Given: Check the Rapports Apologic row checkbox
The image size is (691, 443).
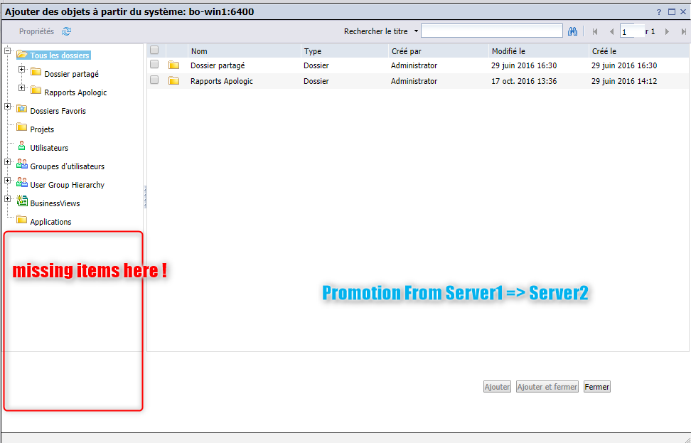Looking at the screenshot, I should point(154,80).
